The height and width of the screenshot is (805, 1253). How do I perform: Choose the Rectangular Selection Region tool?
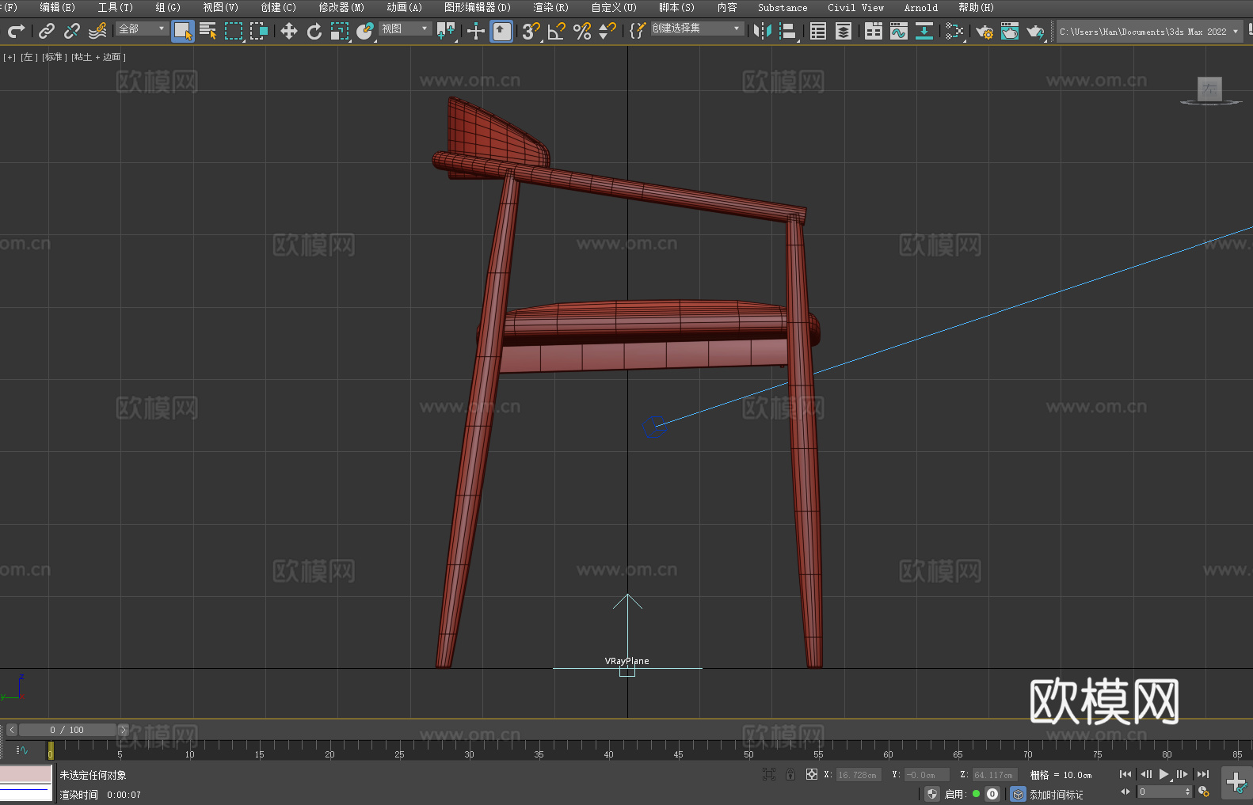(234, 31)
